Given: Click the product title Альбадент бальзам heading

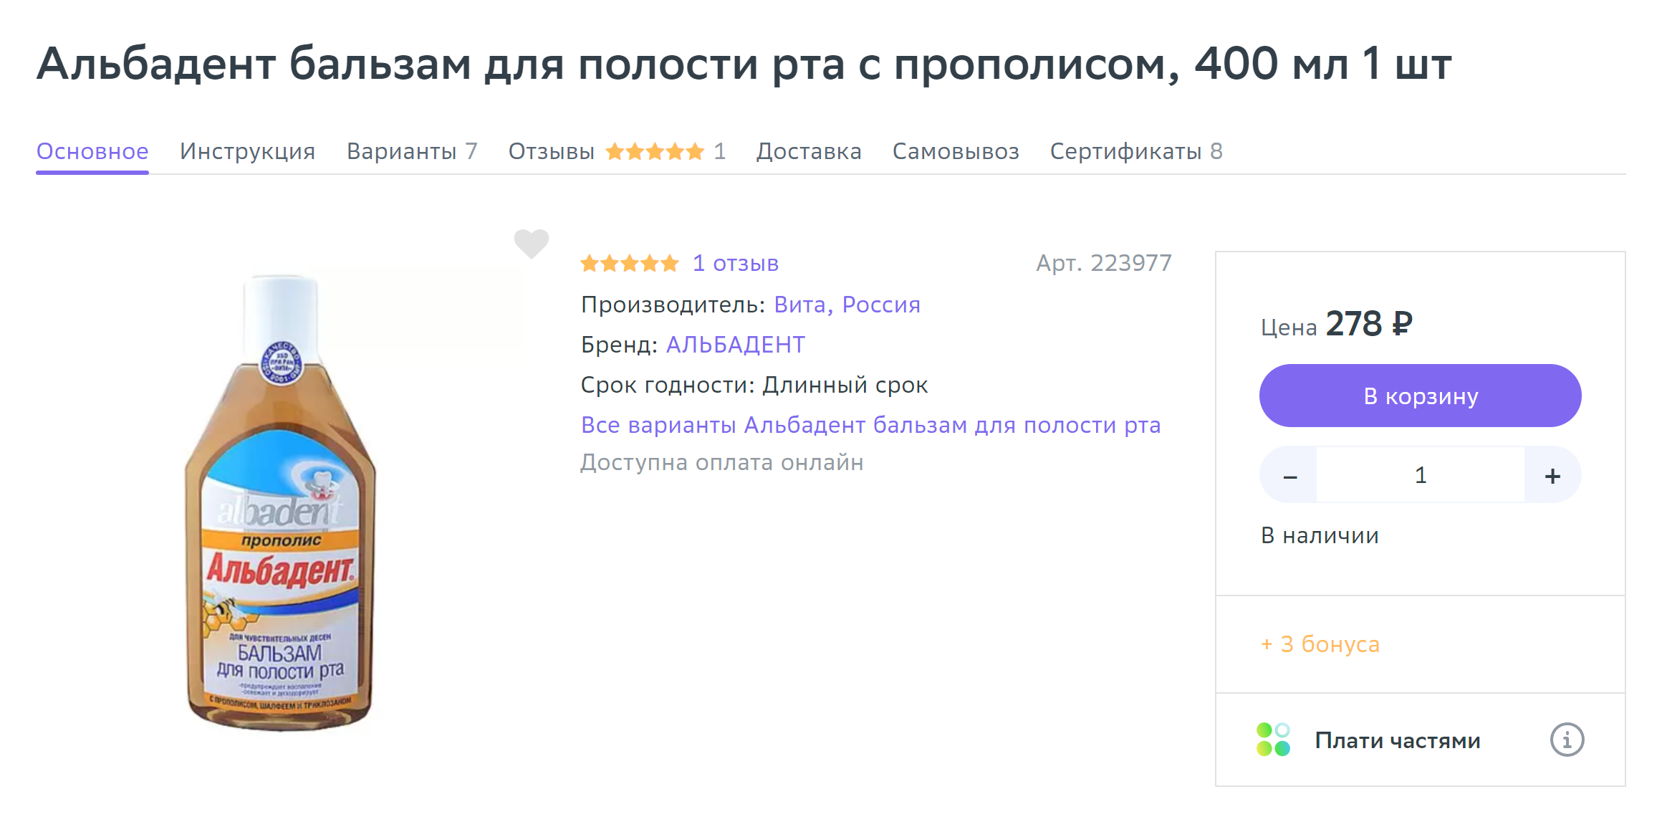Looking at the screenshot, I should click(x=744, y=64).
